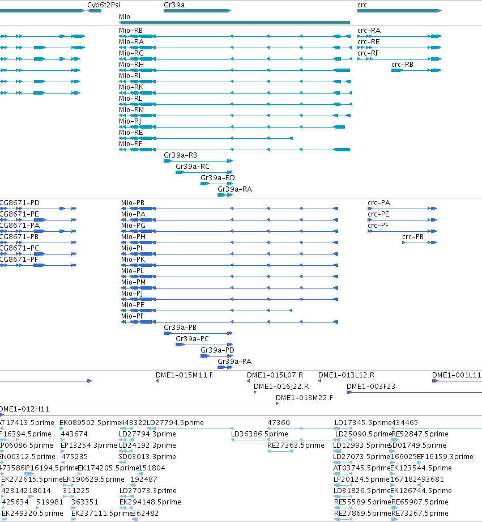Click the Gr39a-PB protein label

pyautogui.click(x=180, y=327)
